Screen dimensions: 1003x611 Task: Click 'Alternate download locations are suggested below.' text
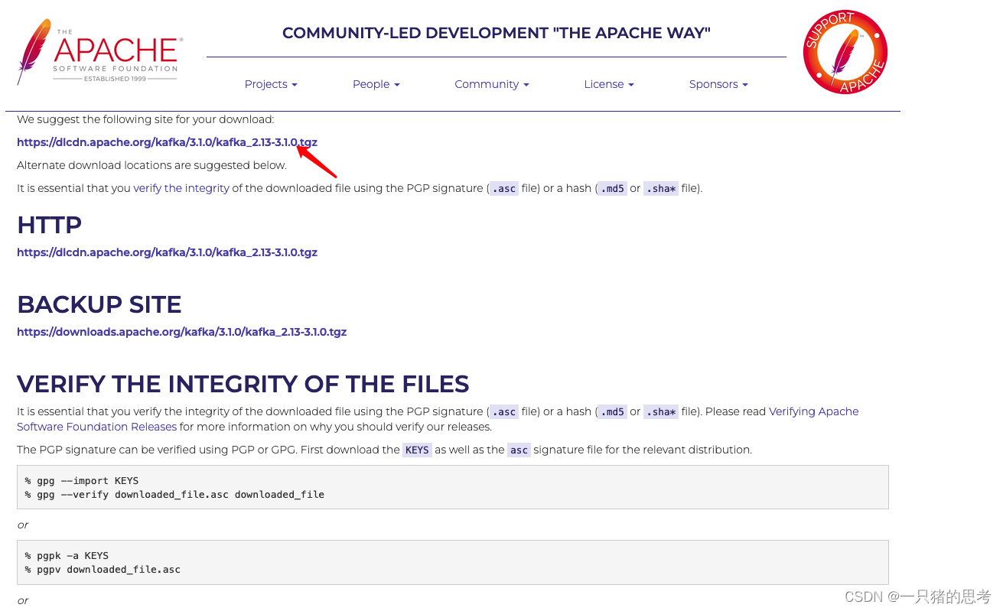[151, 165]
